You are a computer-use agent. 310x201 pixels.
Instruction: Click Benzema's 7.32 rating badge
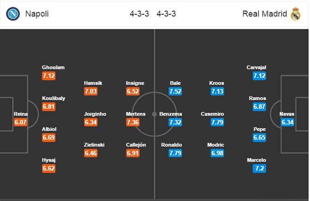click(x=175, y=122)
